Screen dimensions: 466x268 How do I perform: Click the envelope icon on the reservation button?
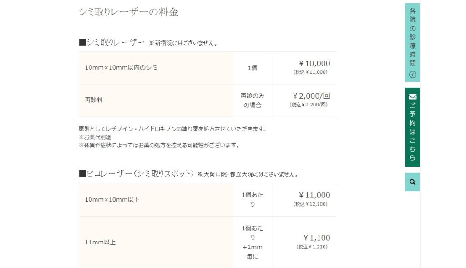(x=412, y=96)
